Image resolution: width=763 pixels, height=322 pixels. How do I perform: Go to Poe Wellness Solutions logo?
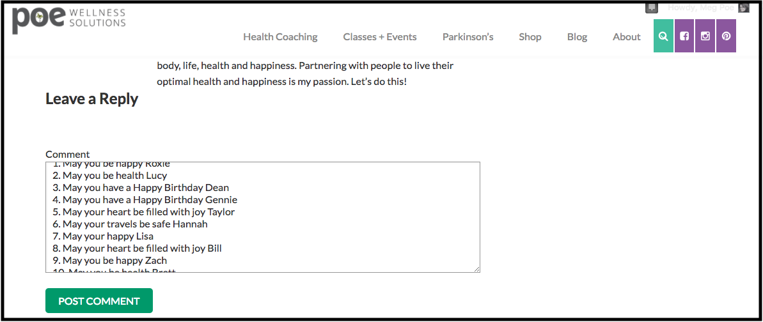(x=69, y=20)
